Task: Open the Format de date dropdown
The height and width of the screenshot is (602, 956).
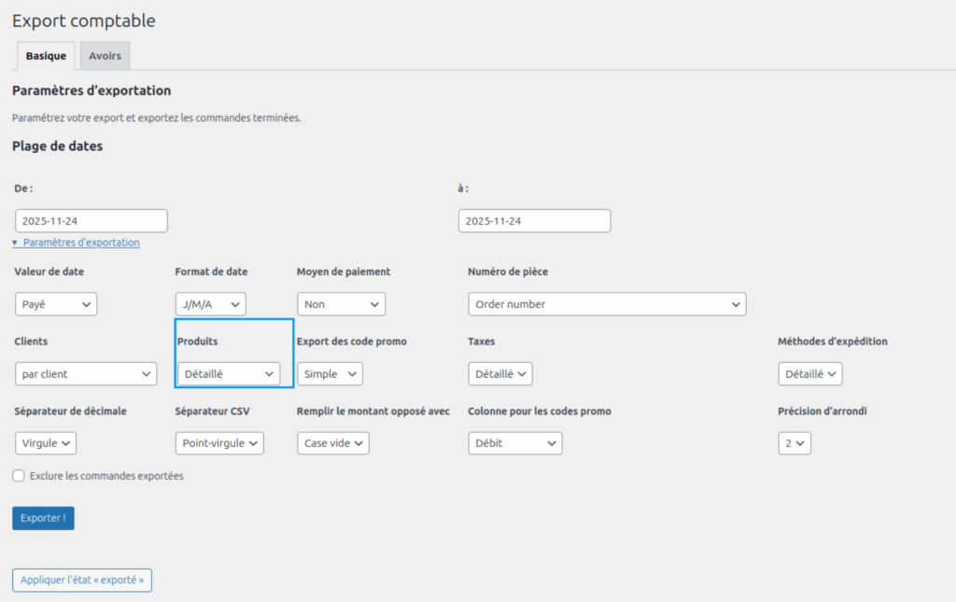Action: point(210,304)
